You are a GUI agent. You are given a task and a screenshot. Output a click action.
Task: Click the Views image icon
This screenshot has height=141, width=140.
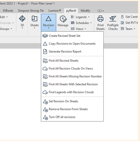coord(73,29)
